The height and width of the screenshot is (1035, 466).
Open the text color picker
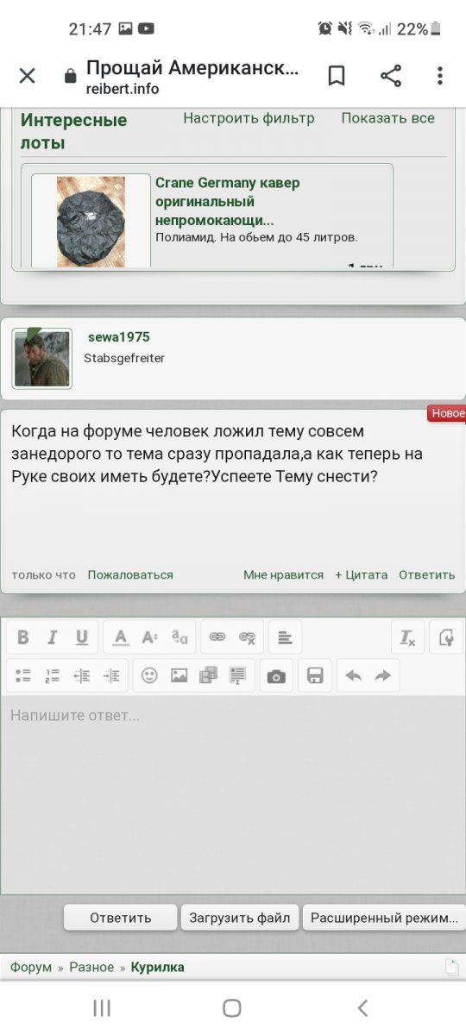click(121, 637)
